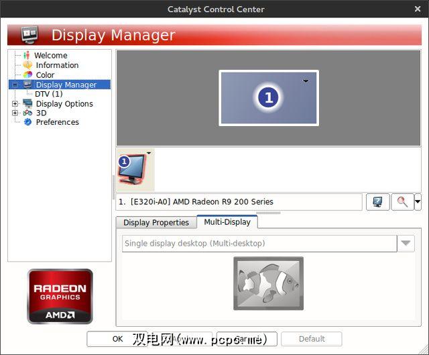Click the OK button

117,339
